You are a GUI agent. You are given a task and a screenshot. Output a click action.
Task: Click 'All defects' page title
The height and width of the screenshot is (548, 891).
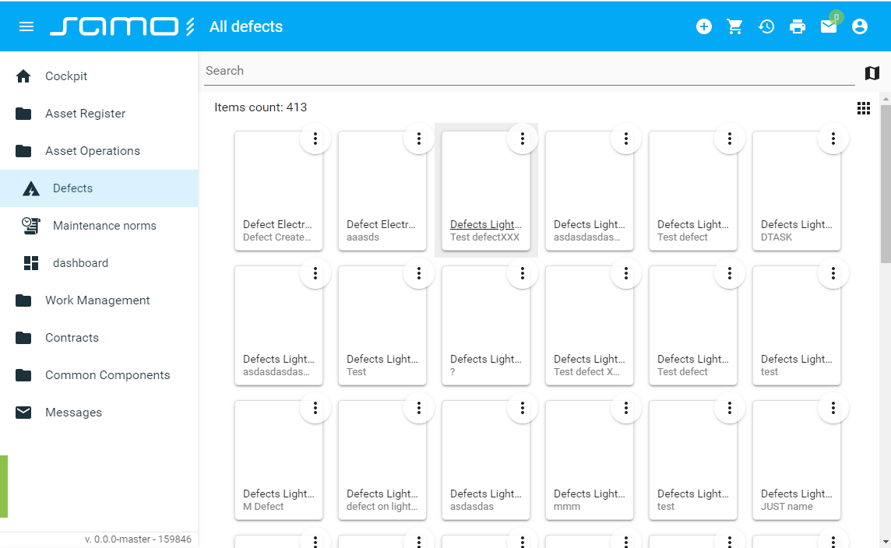[246, 26]
